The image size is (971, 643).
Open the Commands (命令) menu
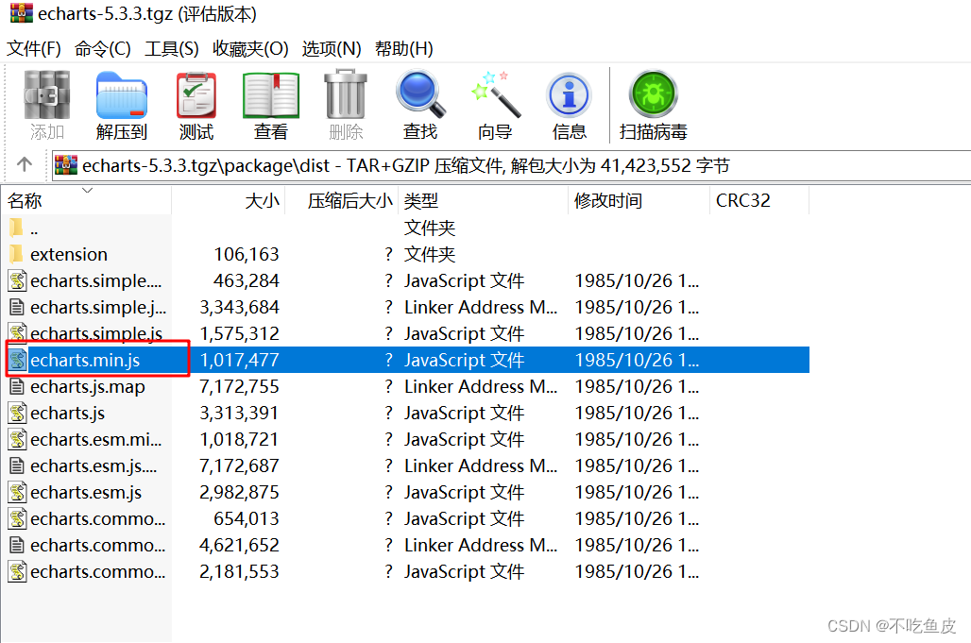click(x=102, y=48)
